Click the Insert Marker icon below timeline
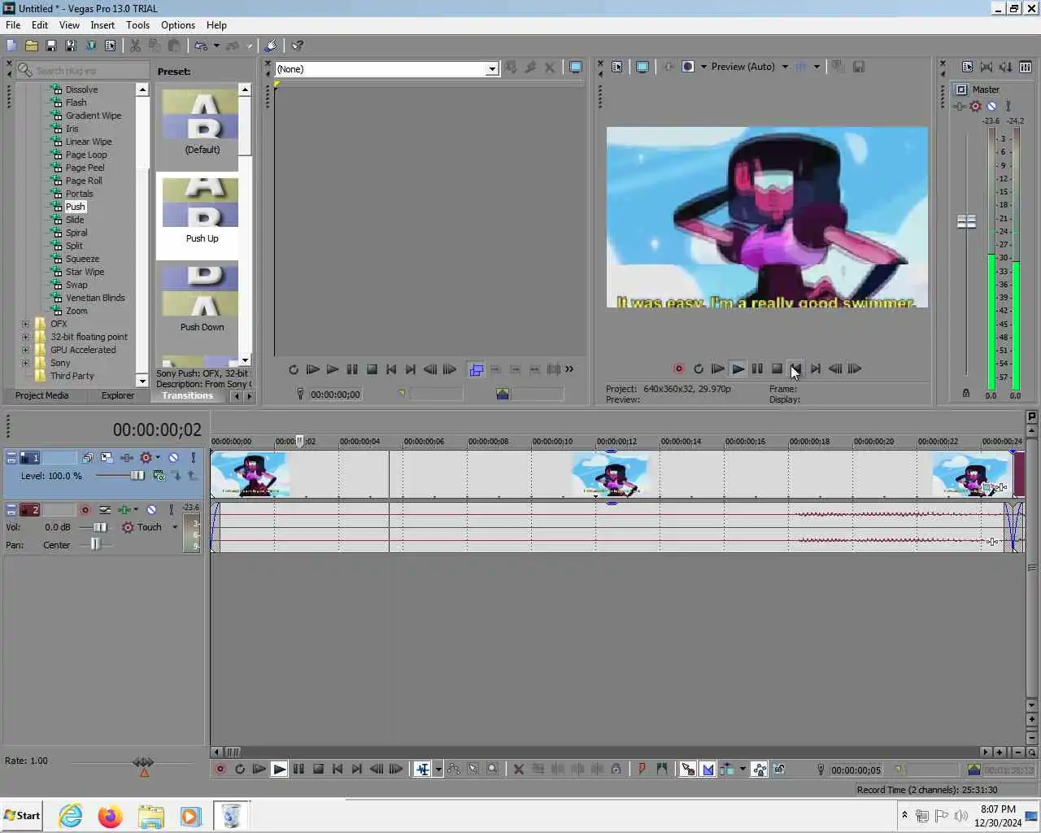 [642, 769]
